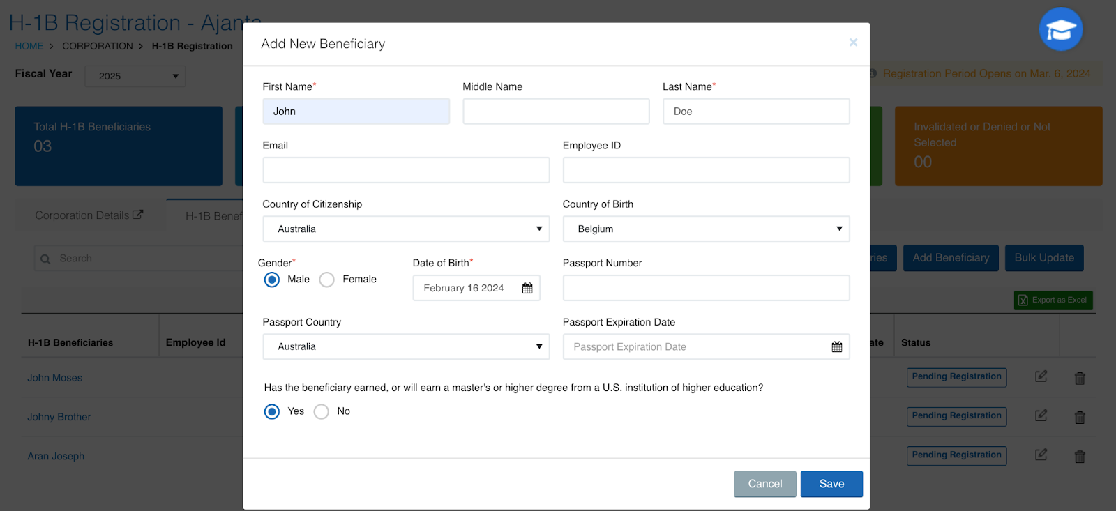The image size is (1116, 511).
Task: Open the Date of Birth calendar picker
Action: [527, 288]
